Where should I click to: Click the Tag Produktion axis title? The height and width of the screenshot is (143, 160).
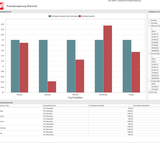[x=75, y=98]
